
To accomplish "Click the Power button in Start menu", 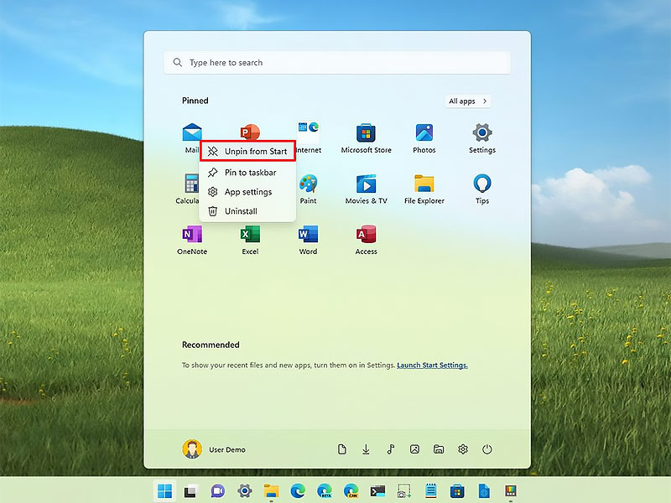I will pos(487,449).
